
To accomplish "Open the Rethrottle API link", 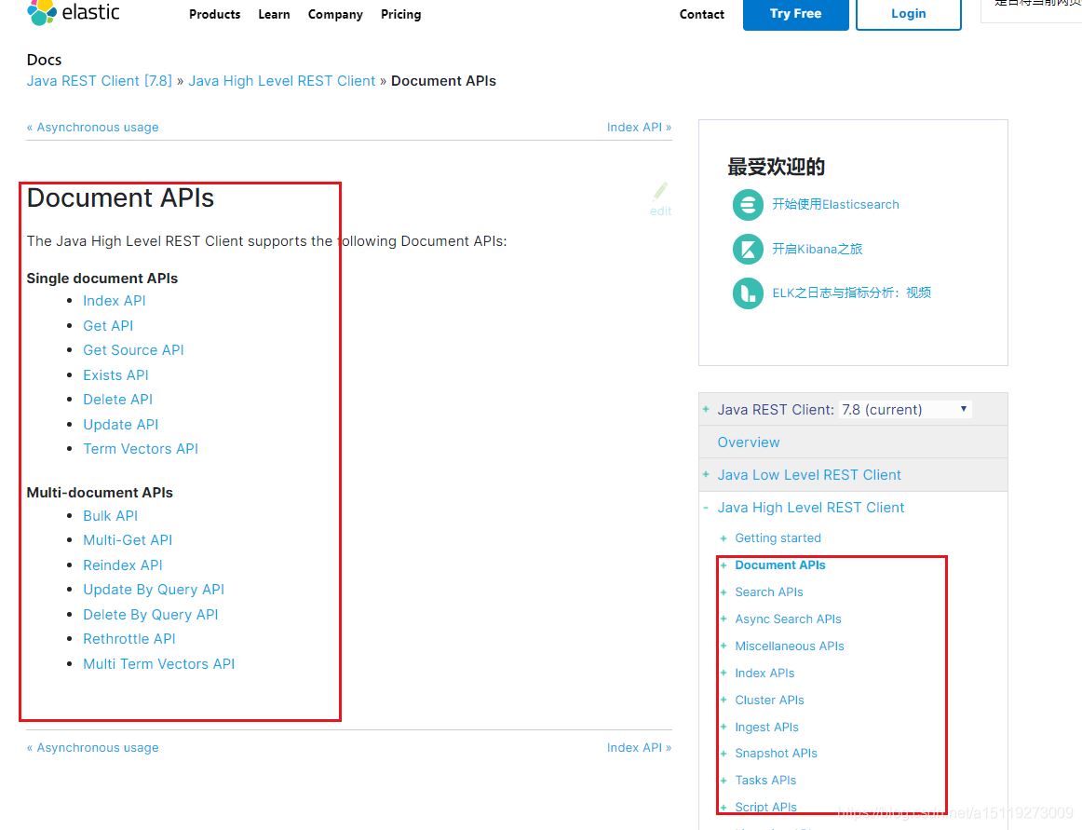I will (129, 639).
